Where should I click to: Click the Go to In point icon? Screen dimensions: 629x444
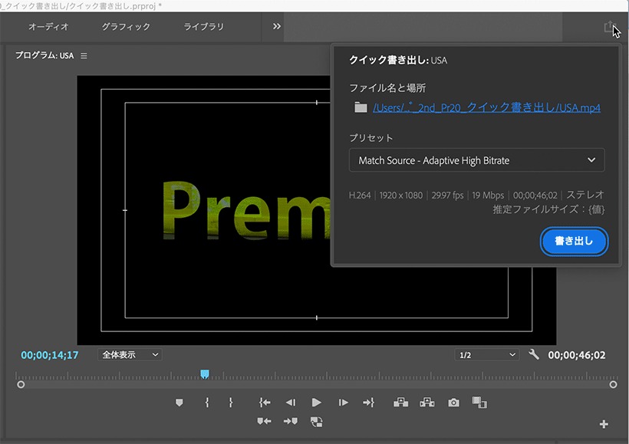(x=265, y=403)
